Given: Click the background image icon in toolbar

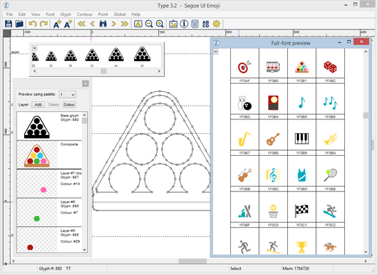Looking at the screenshot, I should pos(173,24).
